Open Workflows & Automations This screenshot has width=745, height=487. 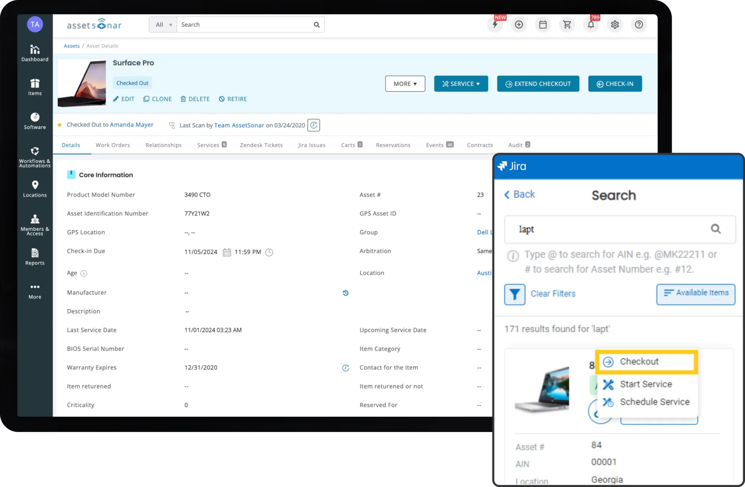pyautogui.click(x=35, y=157)
